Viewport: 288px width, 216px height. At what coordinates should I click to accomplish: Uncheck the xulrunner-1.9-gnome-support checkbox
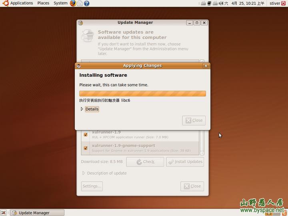(x=86, y=148)
